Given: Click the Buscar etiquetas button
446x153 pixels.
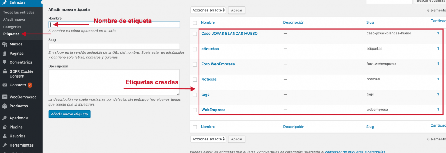Looking at the screenshot, I should (x=430, y=2).
